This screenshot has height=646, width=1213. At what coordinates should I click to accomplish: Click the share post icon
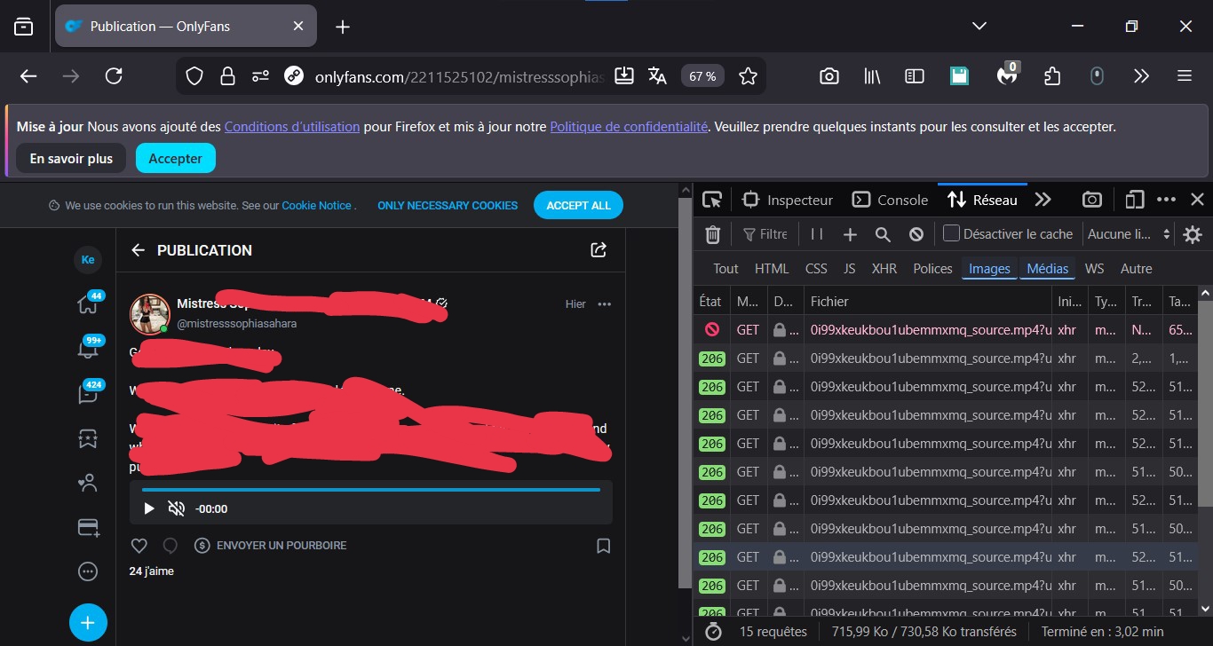point(599,250)
